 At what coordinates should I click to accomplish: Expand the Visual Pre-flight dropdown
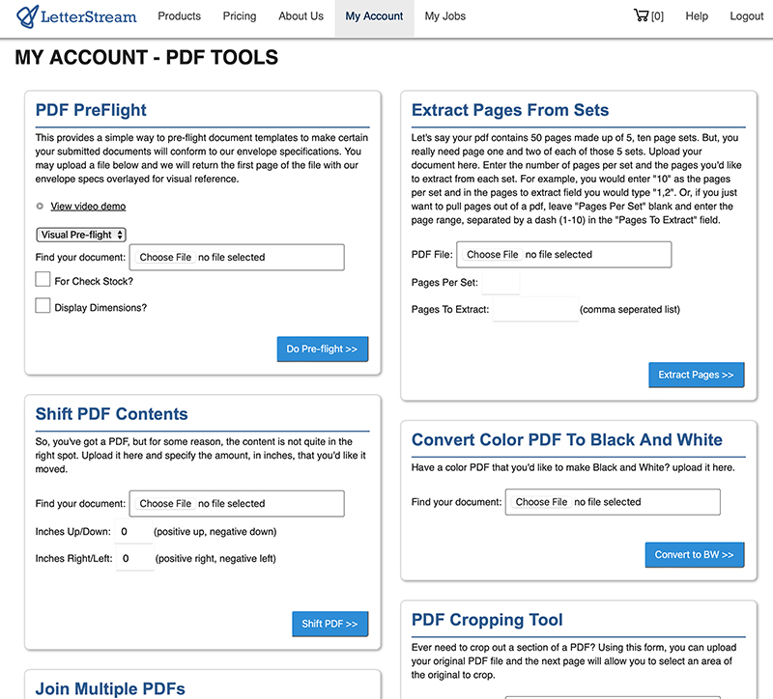81,235
